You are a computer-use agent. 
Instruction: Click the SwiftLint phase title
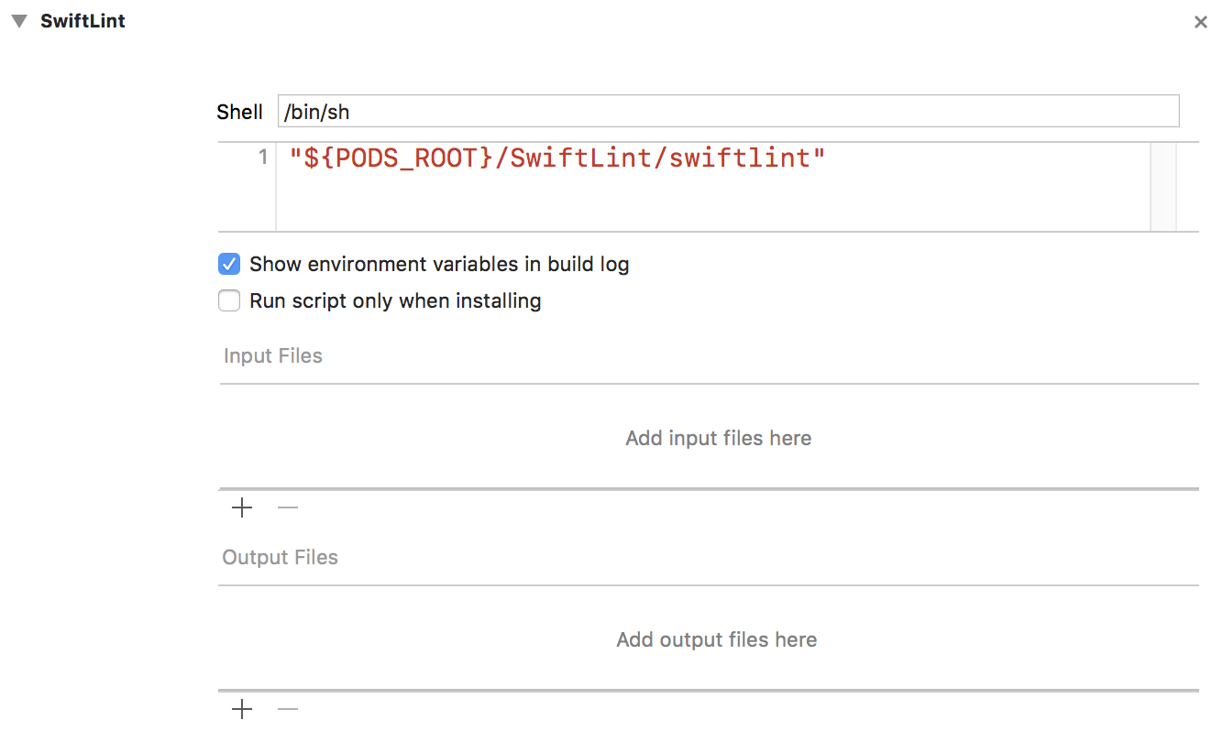[83, 21]
